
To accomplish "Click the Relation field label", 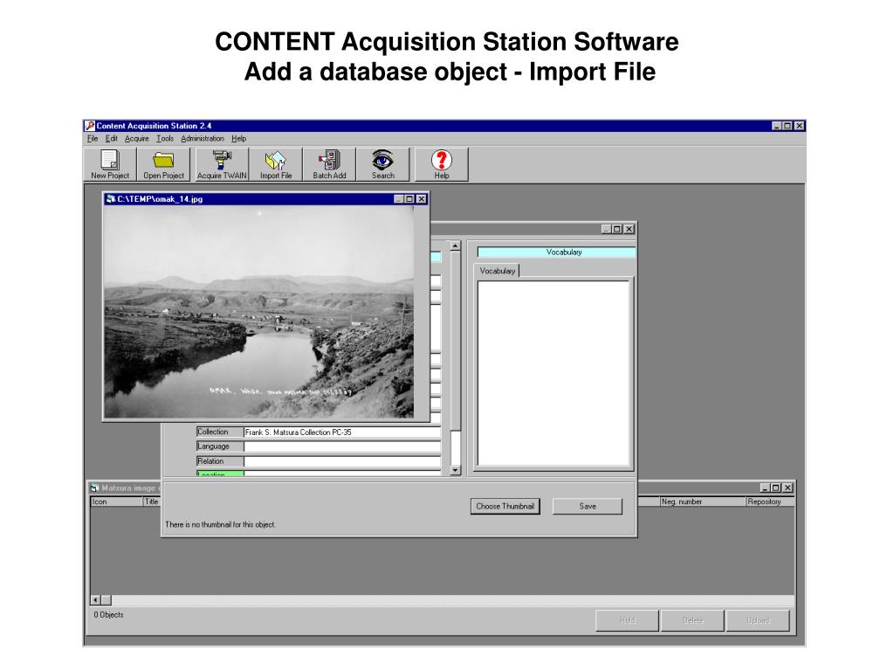I will click(220, 461).
